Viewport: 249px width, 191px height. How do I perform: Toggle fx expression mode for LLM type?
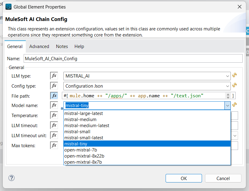tap(54, 76)
